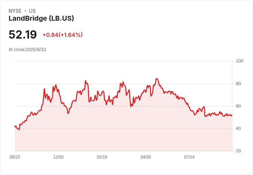Click the line's starting point at 09/23
Image resolution: width=253 pixels, height=175 pixels.
click(15, 127)
